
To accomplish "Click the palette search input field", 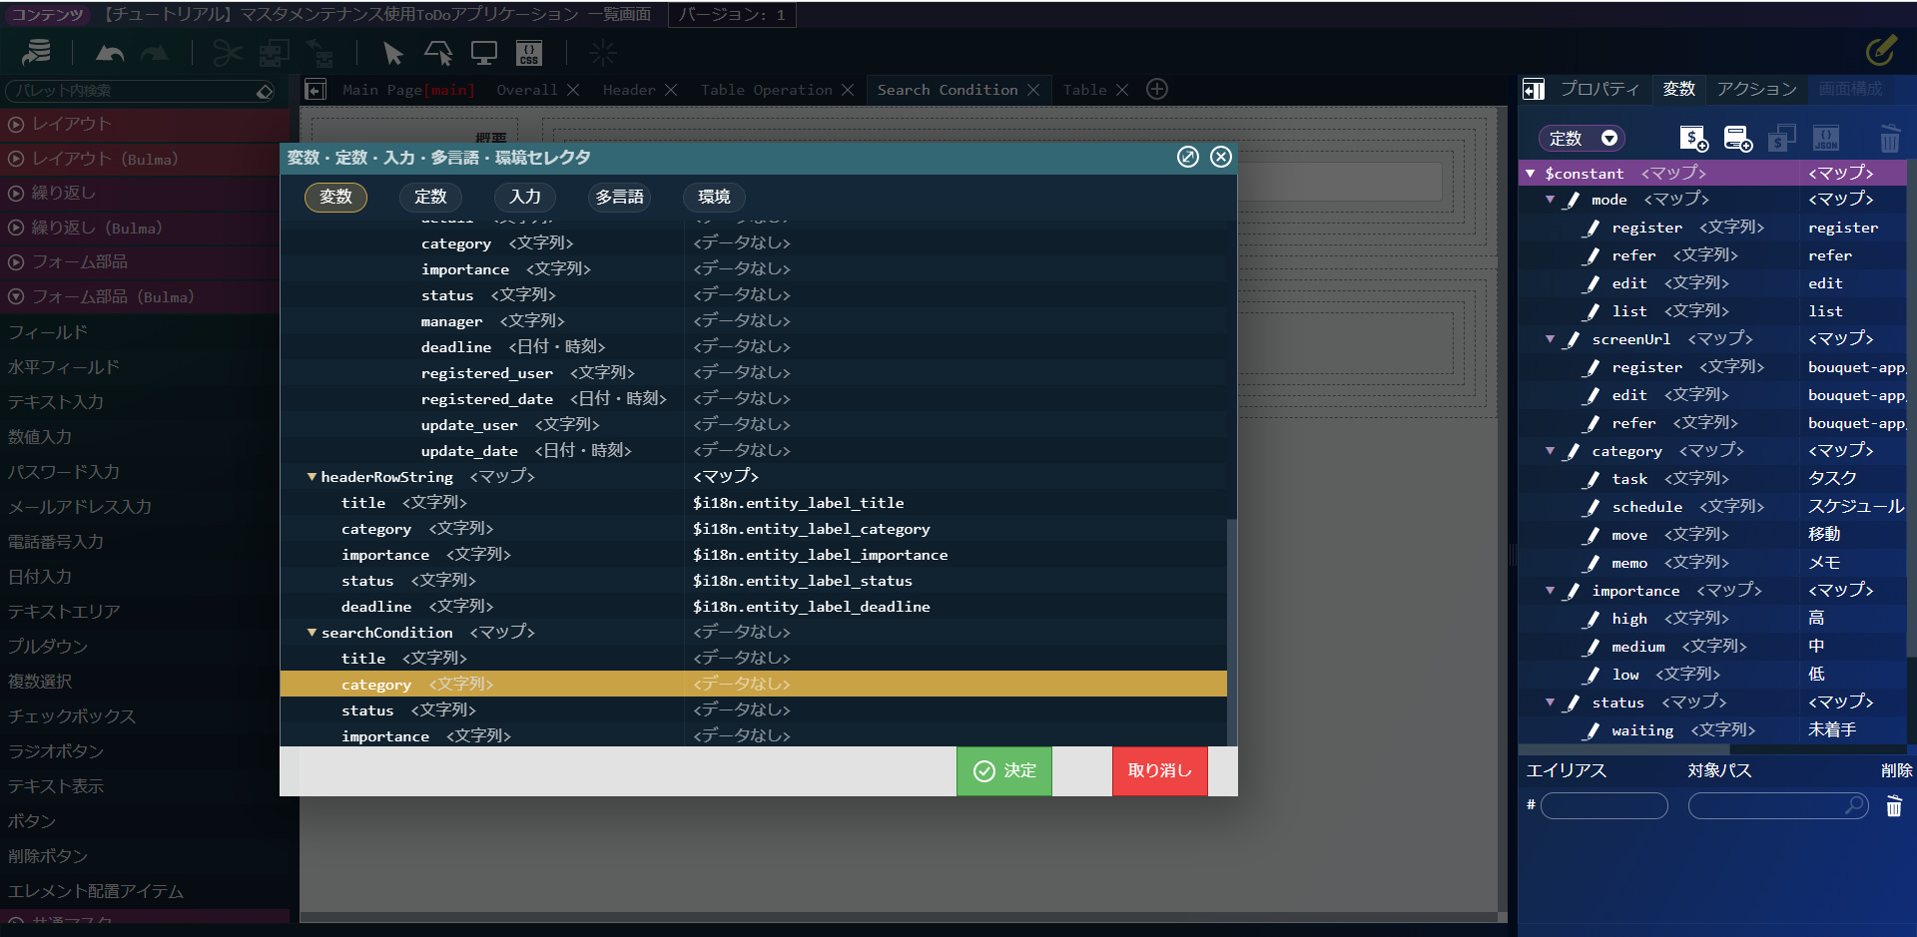I will point(131,91).
